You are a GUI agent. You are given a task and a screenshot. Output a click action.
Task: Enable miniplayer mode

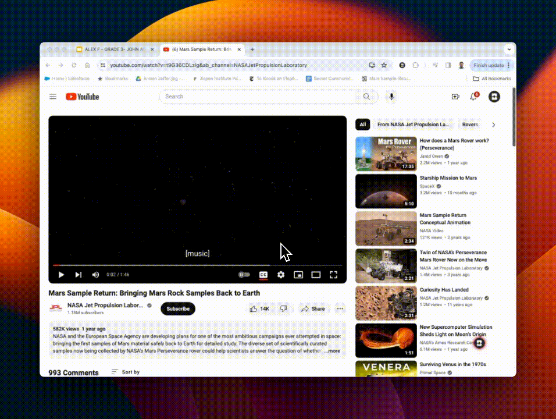pos(298,275)
